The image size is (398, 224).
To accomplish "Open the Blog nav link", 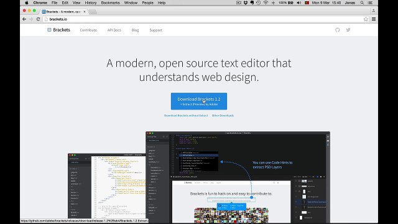I will pyautogui.click(x=136, y=30).
